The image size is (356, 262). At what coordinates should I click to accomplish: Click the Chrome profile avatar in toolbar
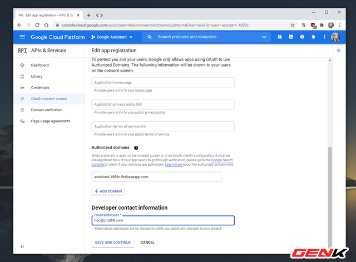point(331,25)
